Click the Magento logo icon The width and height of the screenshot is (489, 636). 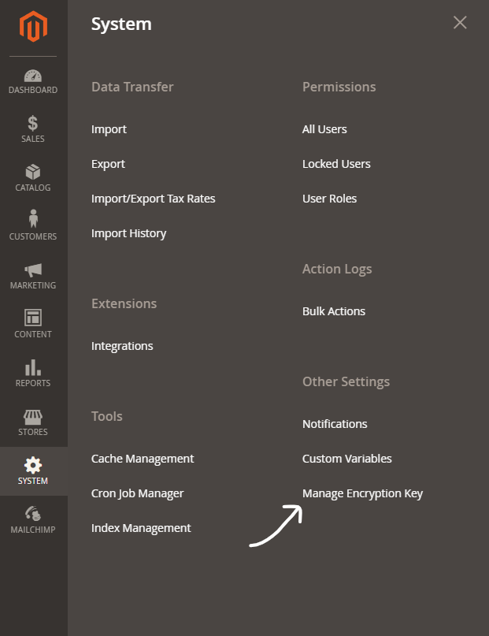[33, 26]
